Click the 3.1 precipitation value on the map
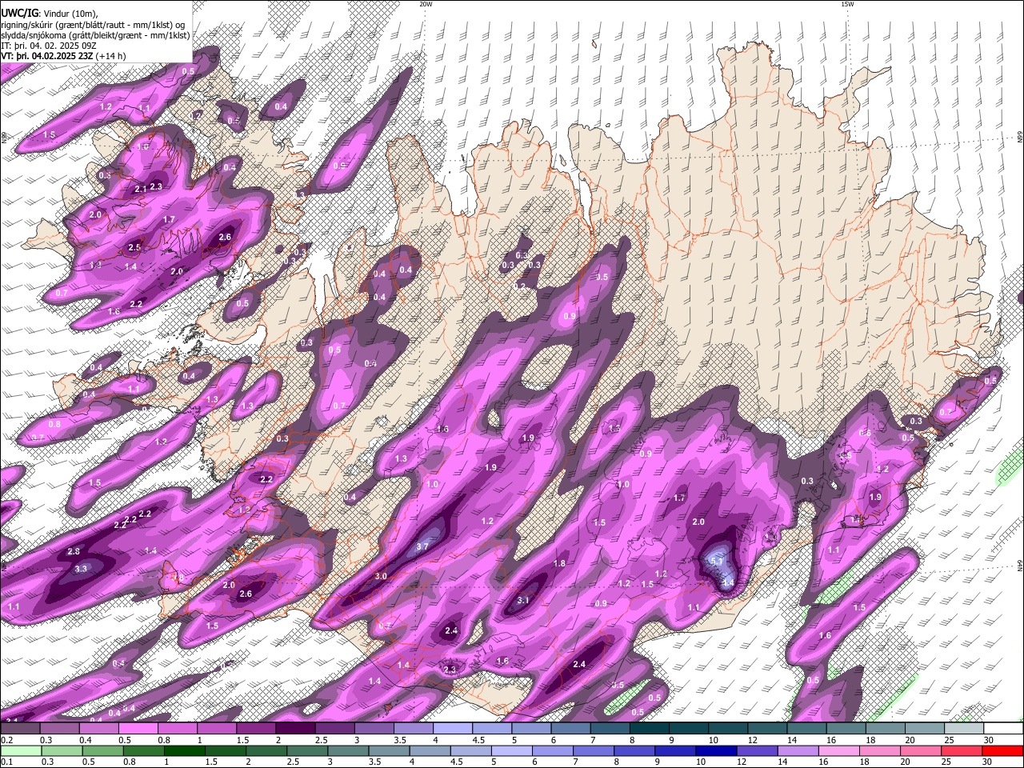This screenshot has height=768, width=1024. 523,599
